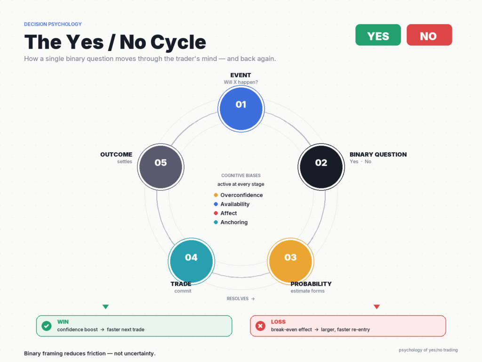482x362 pixels.
Task: Click the blue Availability legend dot
Action: click(216, 204)
